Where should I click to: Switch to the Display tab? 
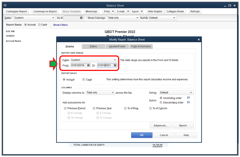70,46
